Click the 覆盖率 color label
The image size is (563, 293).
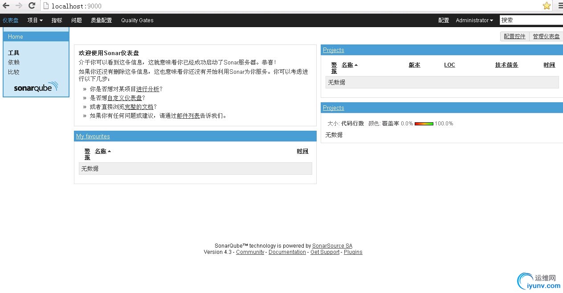click(391, 124)
